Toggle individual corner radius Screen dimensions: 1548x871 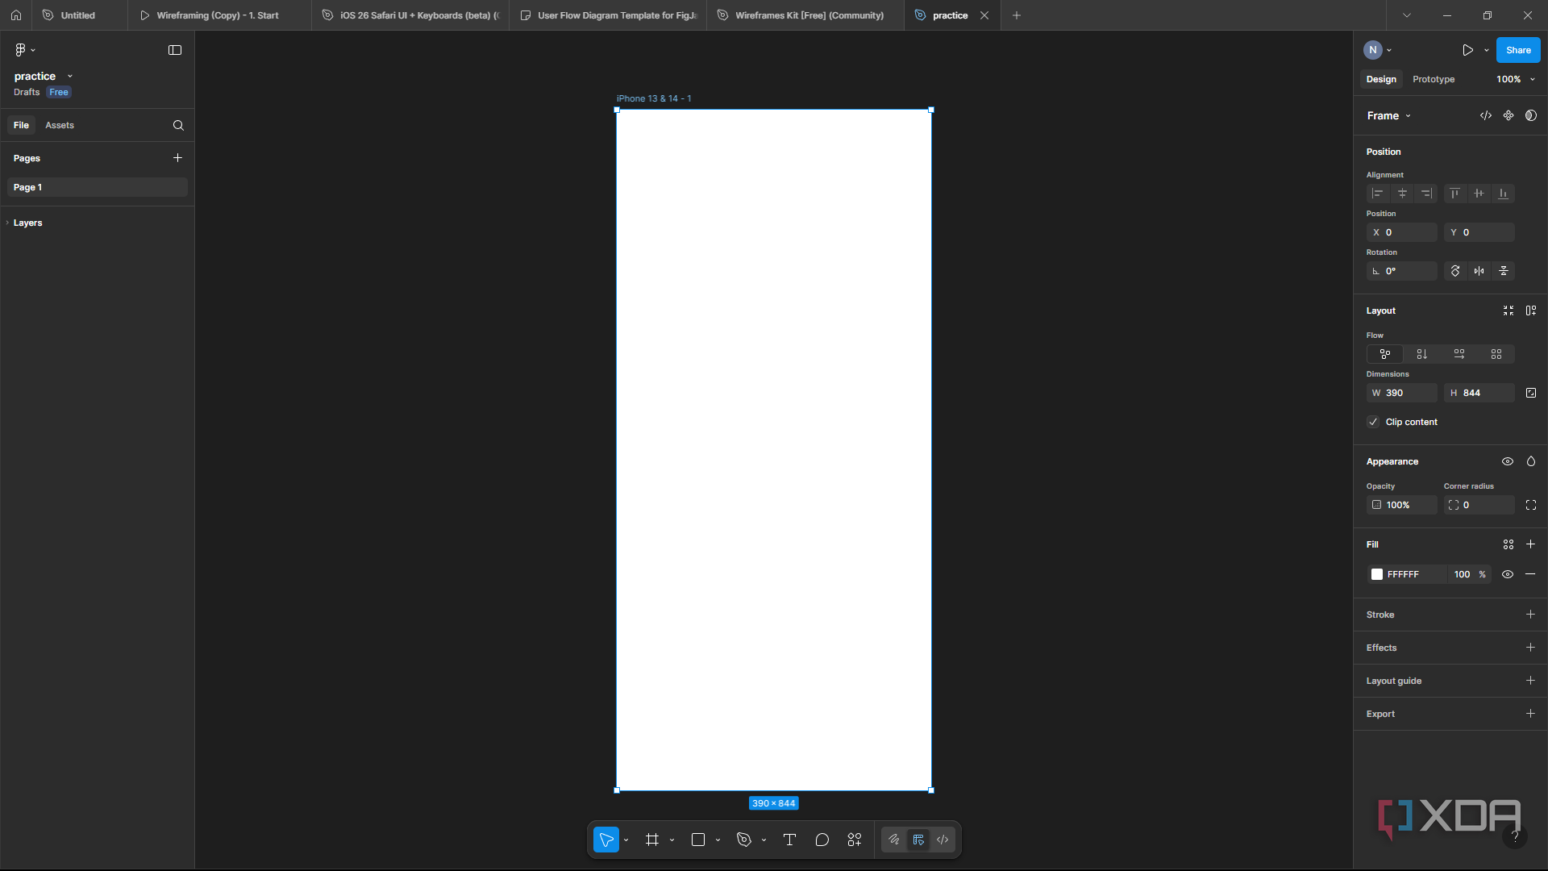1531,505
